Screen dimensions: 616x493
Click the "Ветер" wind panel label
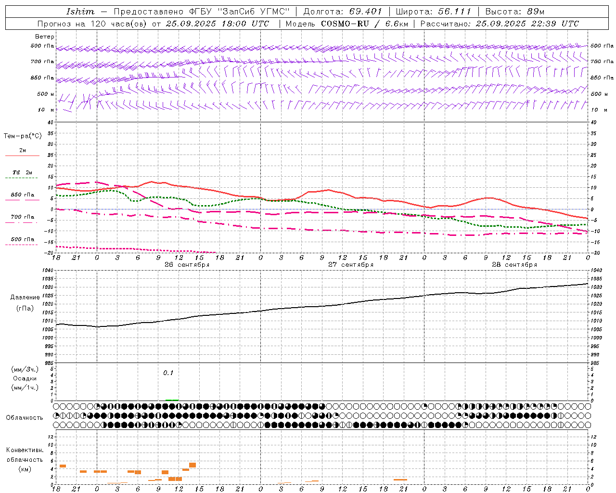tap(45, 37)
